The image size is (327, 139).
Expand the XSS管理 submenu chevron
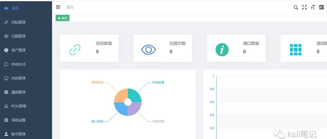tap(45, 78)
